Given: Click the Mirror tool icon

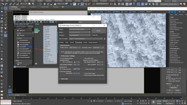Looking at the screenshot, I should pyautogui.click(x=112, y=4).
